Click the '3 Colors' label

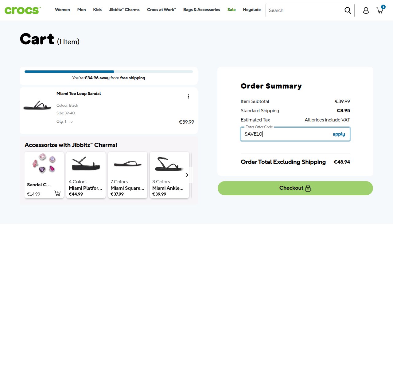pos(161,182)
